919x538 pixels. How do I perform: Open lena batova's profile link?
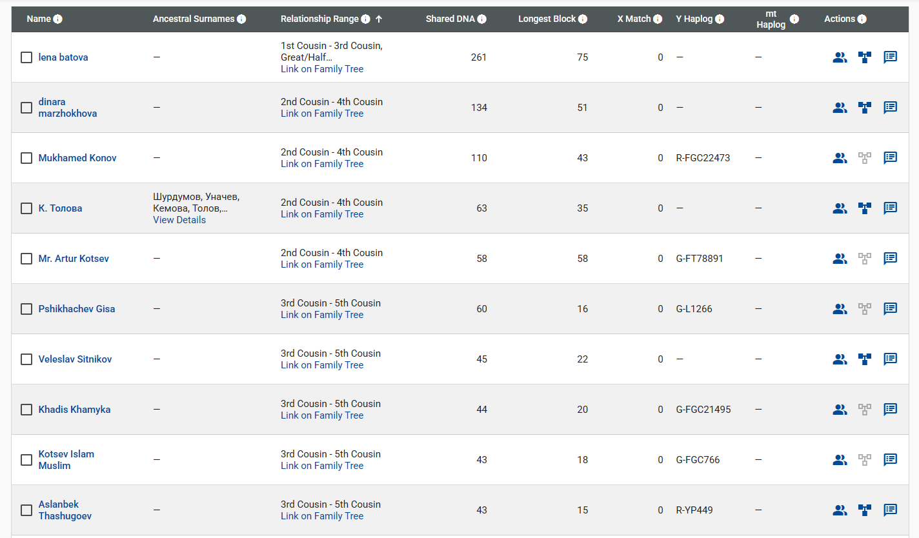click(x=63, y=57)
